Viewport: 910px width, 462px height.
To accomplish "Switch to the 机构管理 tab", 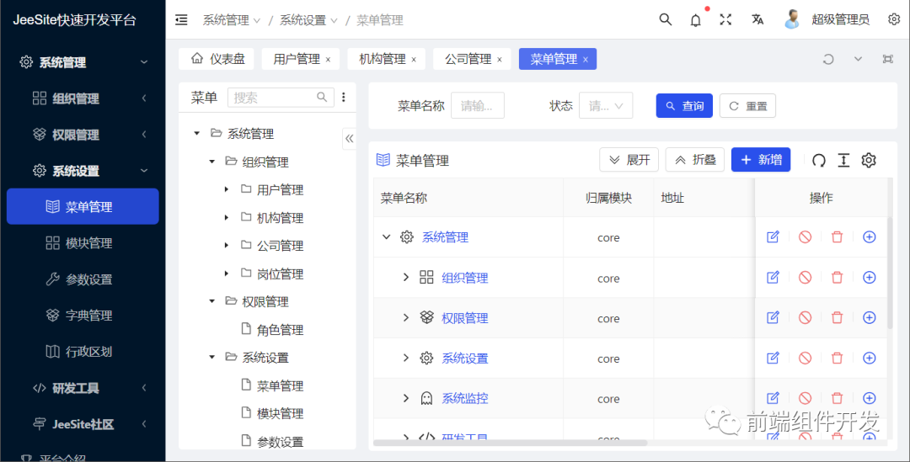I will point(382,59).
